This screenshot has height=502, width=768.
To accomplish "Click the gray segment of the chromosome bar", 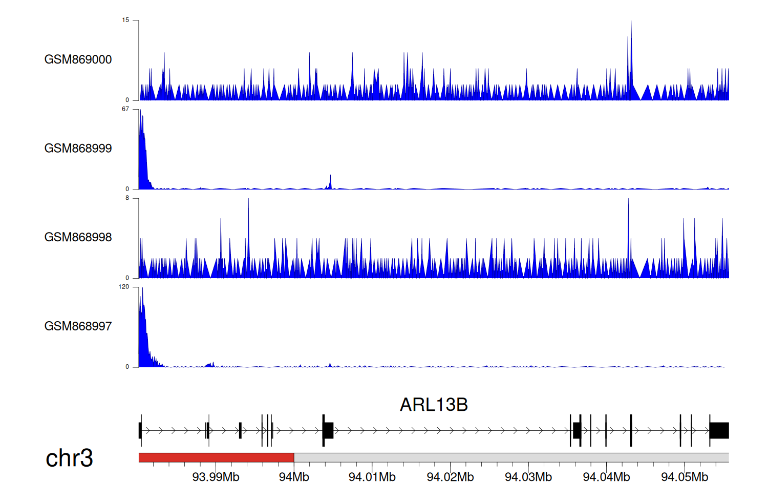I will coord(511,457).
